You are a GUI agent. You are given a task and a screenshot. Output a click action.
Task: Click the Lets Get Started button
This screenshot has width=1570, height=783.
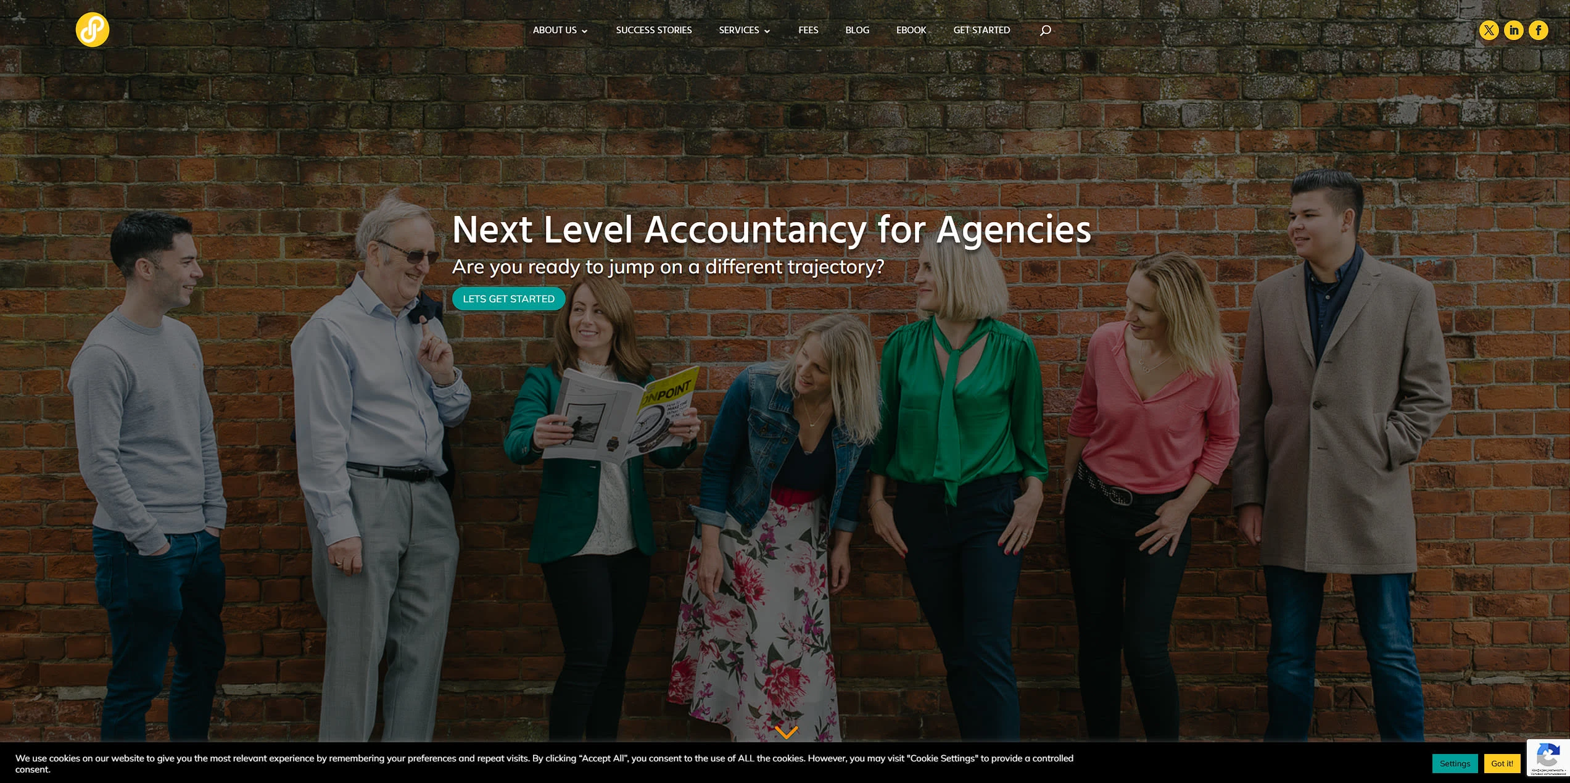tap(509, 299)
